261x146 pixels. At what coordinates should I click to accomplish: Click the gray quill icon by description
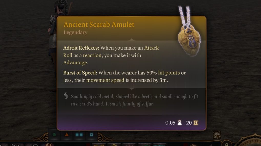pyautogui.click(x=66, y=96)
